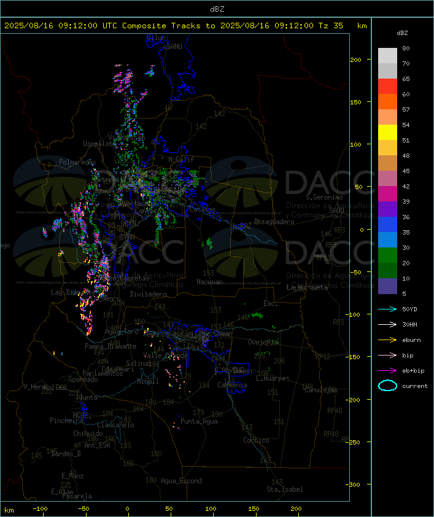Click the 'dBZ' label above the legend
434x517 pixels.
click(x=402, y=33)
